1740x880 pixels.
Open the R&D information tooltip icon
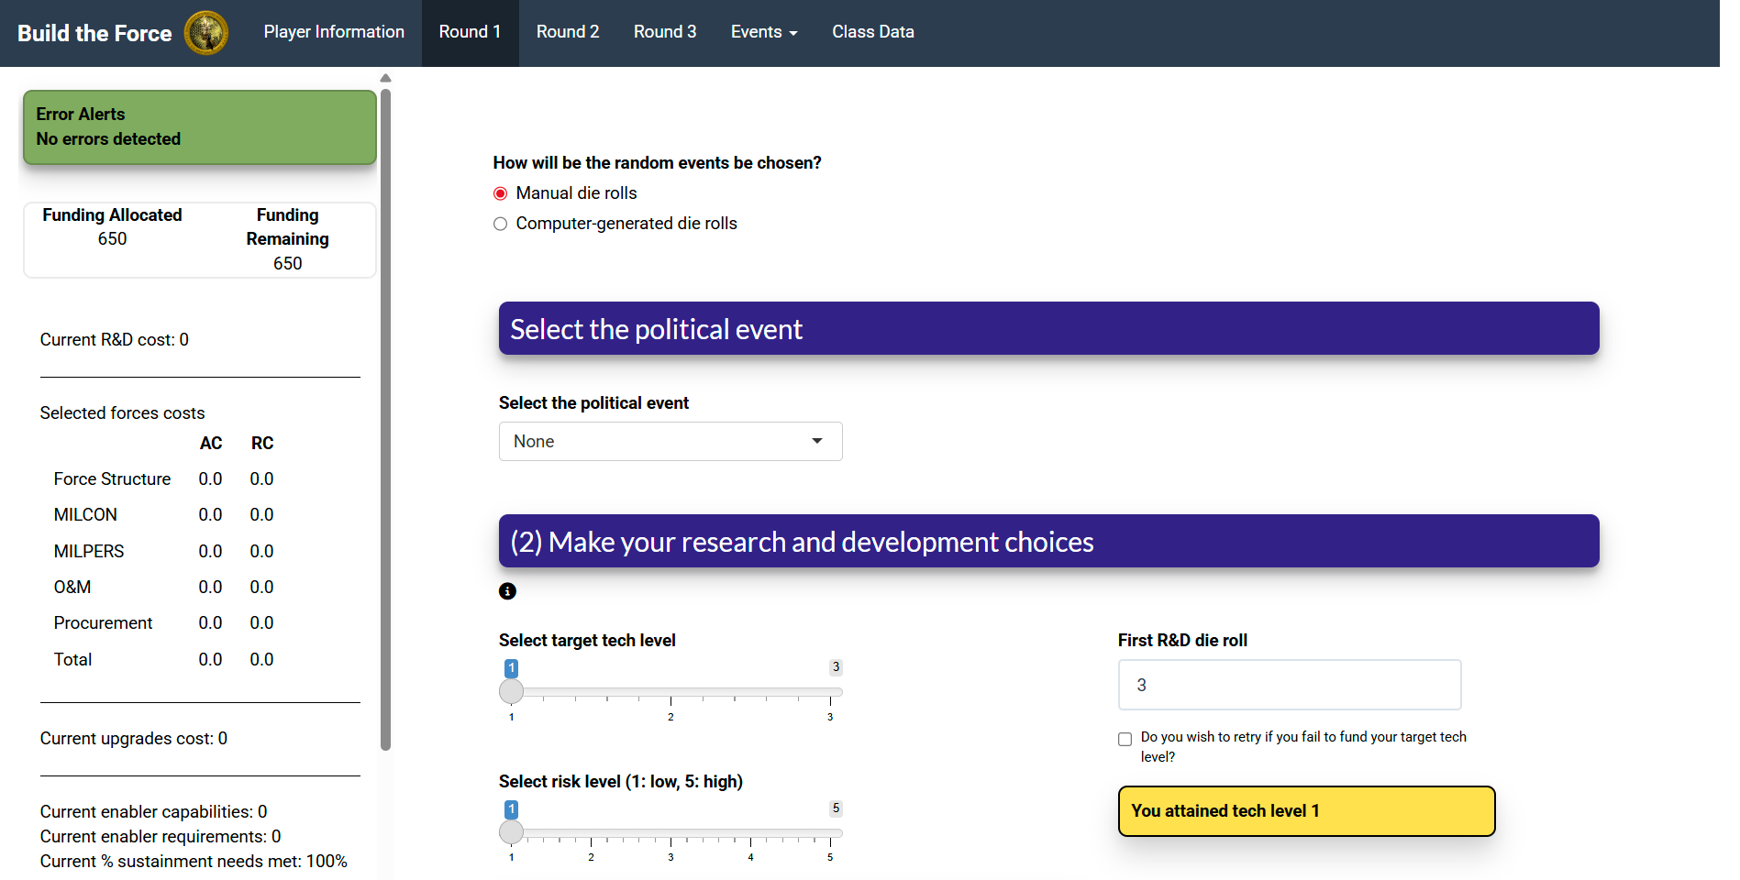click(508, 591)
